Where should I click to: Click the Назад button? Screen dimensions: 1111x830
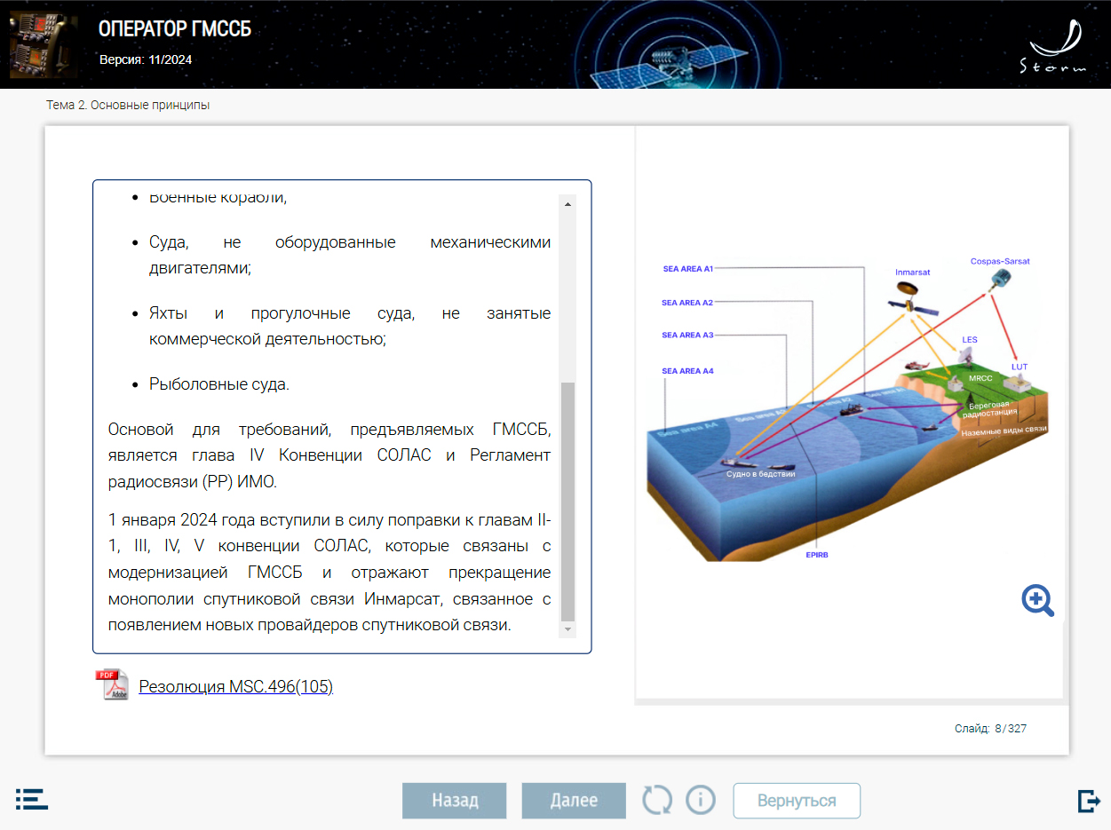[455, 801]
